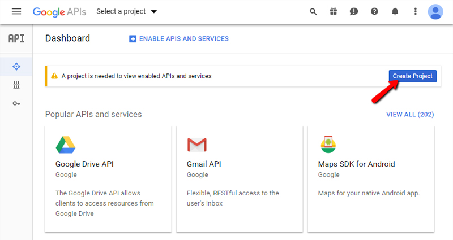Open the notifications bell
Viewport: 453px width, 240px height.
pos(395,11)
